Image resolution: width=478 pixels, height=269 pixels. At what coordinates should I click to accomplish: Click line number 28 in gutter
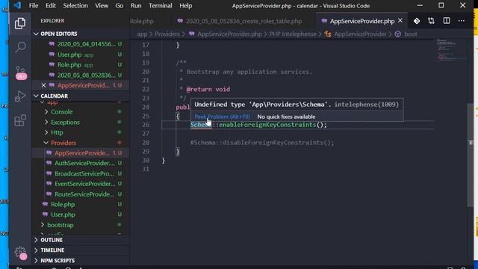tap(146, 143)
